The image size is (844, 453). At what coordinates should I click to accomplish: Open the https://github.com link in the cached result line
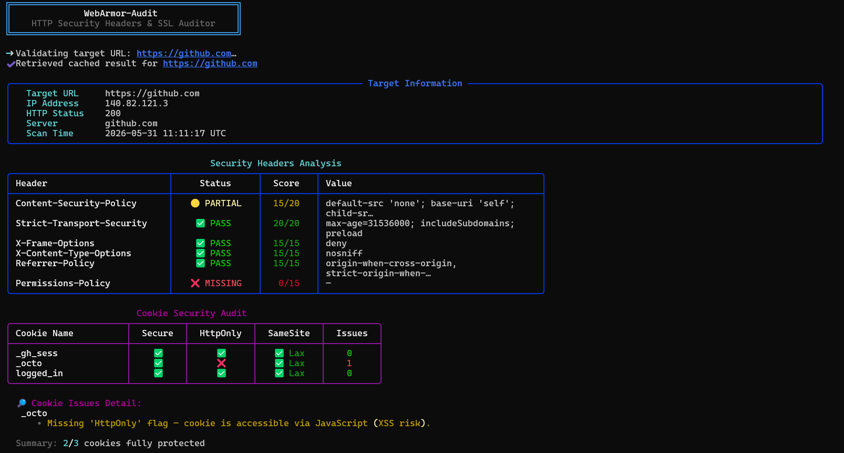coord(210,63)
